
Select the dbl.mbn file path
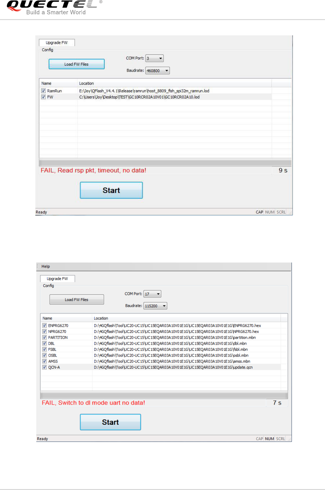(x=170, y=343)
